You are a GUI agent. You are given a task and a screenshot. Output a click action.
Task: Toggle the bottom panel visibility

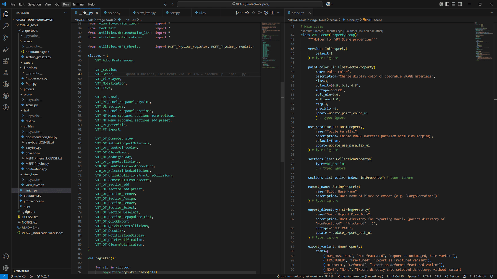click(x=454, y=4)
